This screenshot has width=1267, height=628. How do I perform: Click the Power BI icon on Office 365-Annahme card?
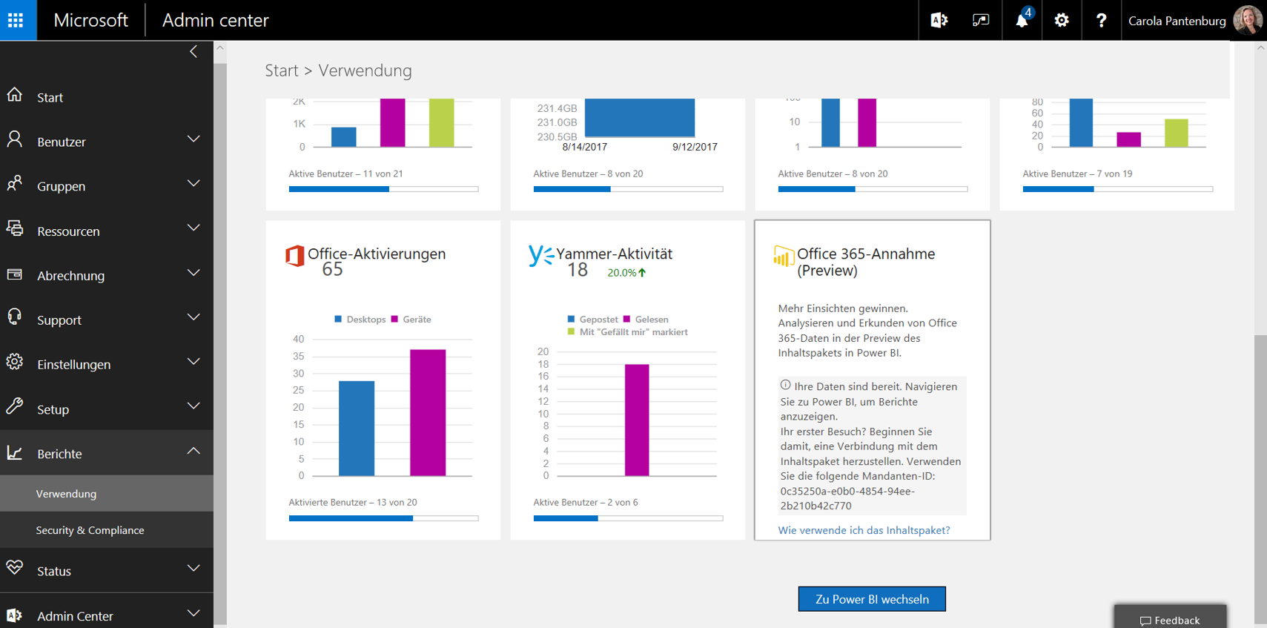(x=784, y=256)
